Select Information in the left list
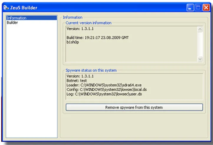Image resolution: width=213 pixels, height=145 pixels. 32,18
